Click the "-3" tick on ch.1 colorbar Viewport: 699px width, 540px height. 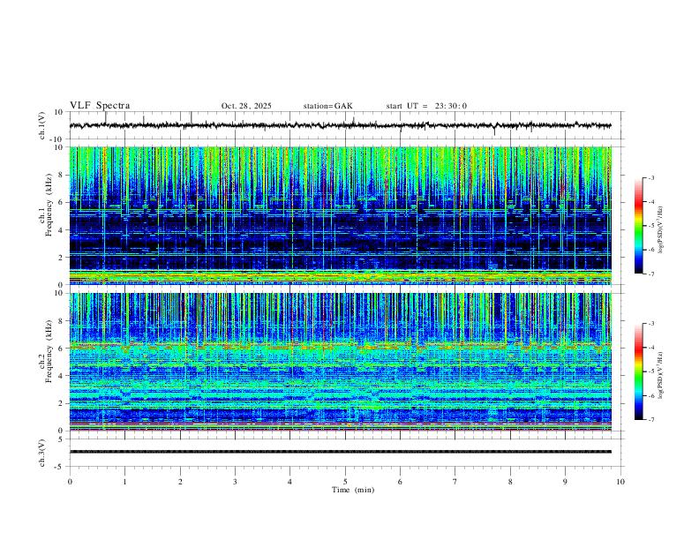click(650, 177)
